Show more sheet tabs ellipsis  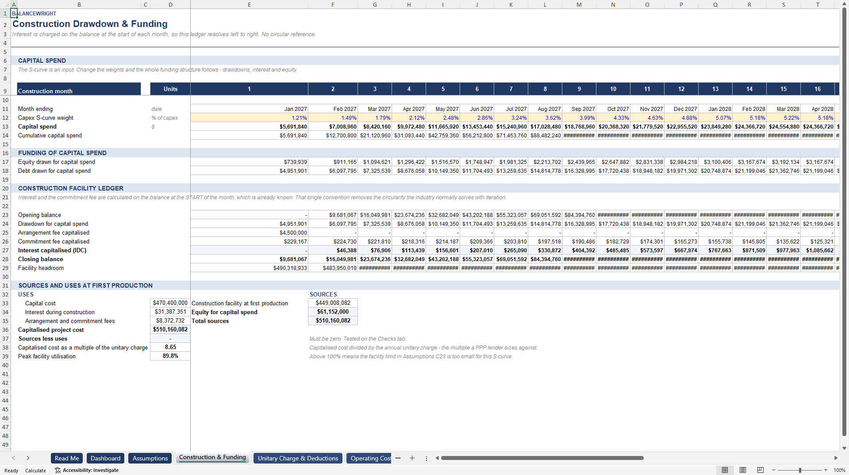(398, 458)
